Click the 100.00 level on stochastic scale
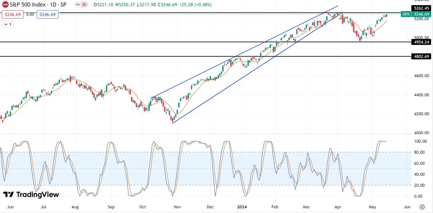433x213 pixels. pyautogui.click(x=421, y=141)
